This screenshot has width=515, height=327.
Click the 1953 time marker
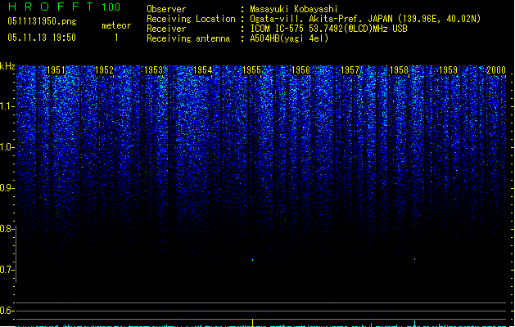153,70
